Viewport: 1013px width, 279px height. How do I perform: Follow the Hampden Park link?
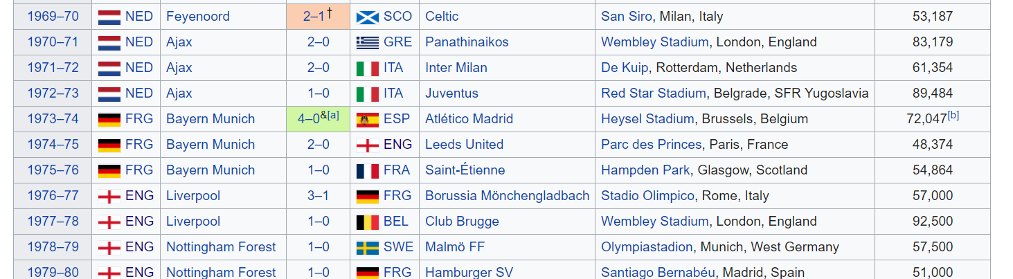[645, 170]
